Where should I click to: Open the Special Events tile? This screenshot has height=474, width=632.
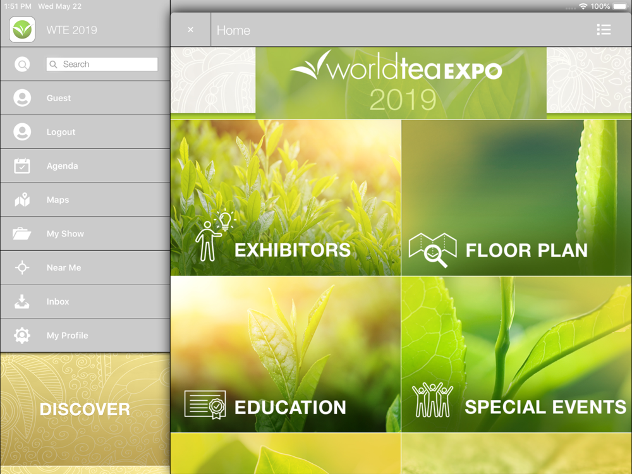(517, 355)
